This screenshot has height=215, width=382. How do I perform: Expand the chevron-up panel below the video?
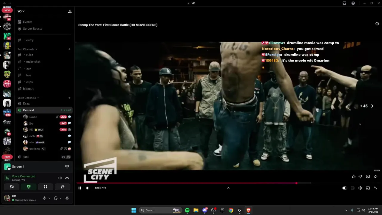click(228, 188)
